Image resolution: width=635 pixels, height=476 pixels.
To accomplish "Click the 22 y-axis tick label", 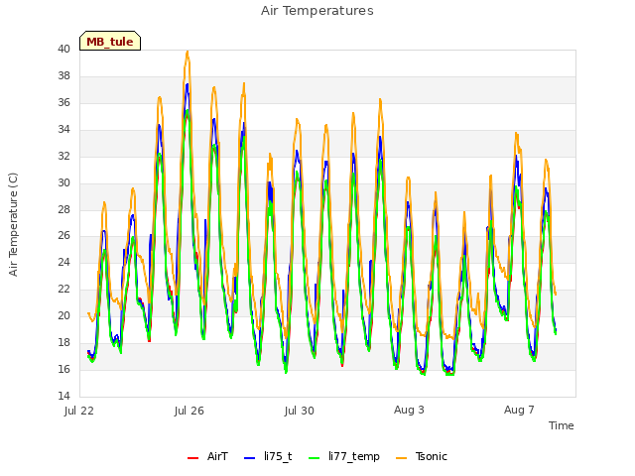I will [x=63, y=289].
